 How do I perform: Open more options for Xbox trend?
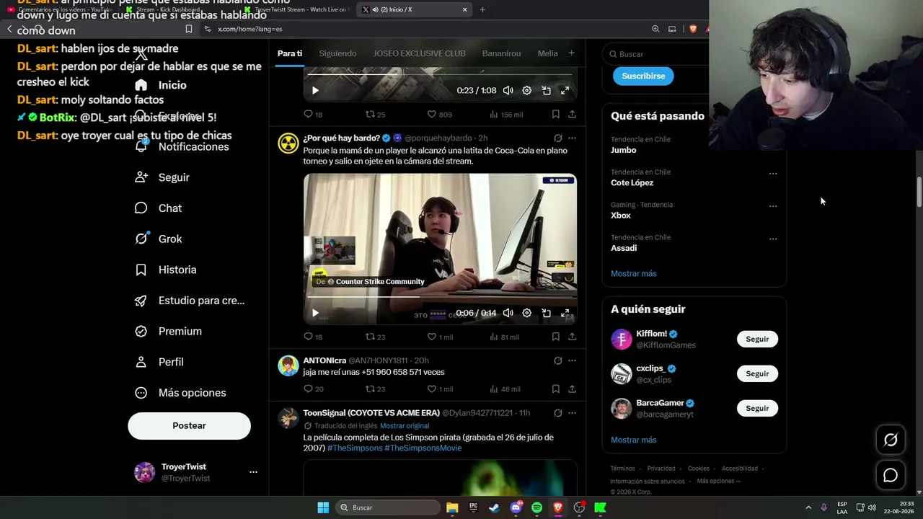(773, 206)
